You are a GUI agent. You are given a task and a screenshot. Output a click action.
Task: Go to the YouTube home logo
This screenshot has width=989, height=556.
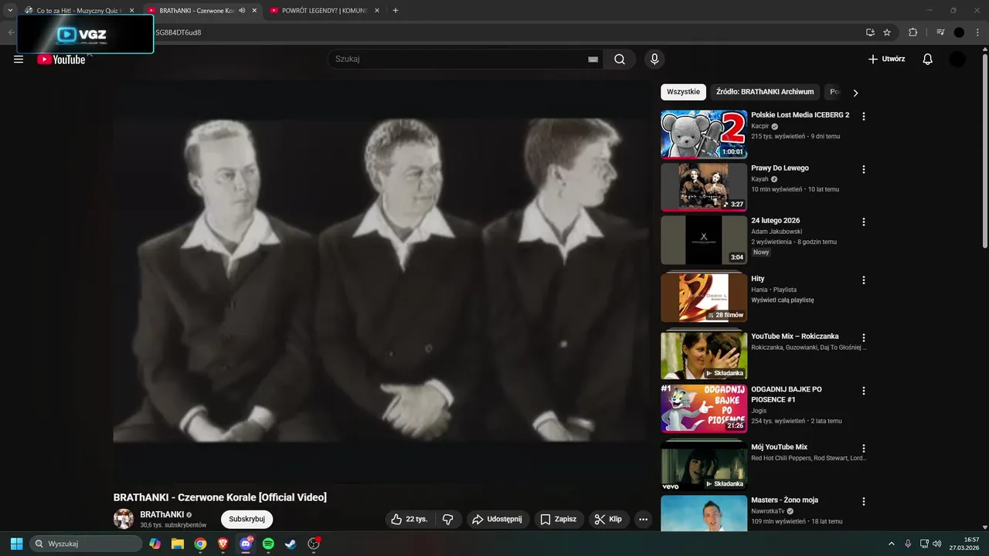[61, 59]
